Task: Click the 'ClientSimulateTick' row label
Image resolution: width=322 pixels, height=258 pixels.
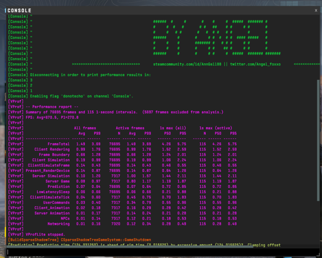Action: click(50, 197)
